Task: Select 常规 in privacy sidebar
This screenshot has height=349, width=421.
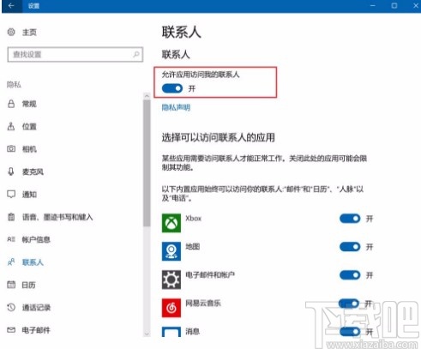Action: tap(29, 104)
